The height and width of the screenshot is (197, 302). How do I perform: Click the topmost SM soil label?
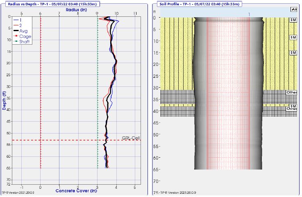293,20
